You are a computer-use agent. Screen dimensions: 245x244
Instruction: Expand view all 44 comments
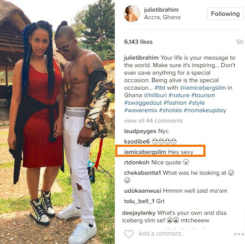click(x=153, y=121)
